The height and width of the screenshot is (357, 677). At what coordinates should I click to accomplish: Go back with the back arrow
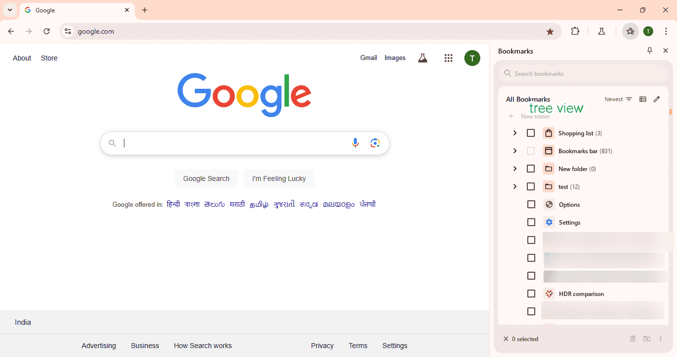click(11, 31)
